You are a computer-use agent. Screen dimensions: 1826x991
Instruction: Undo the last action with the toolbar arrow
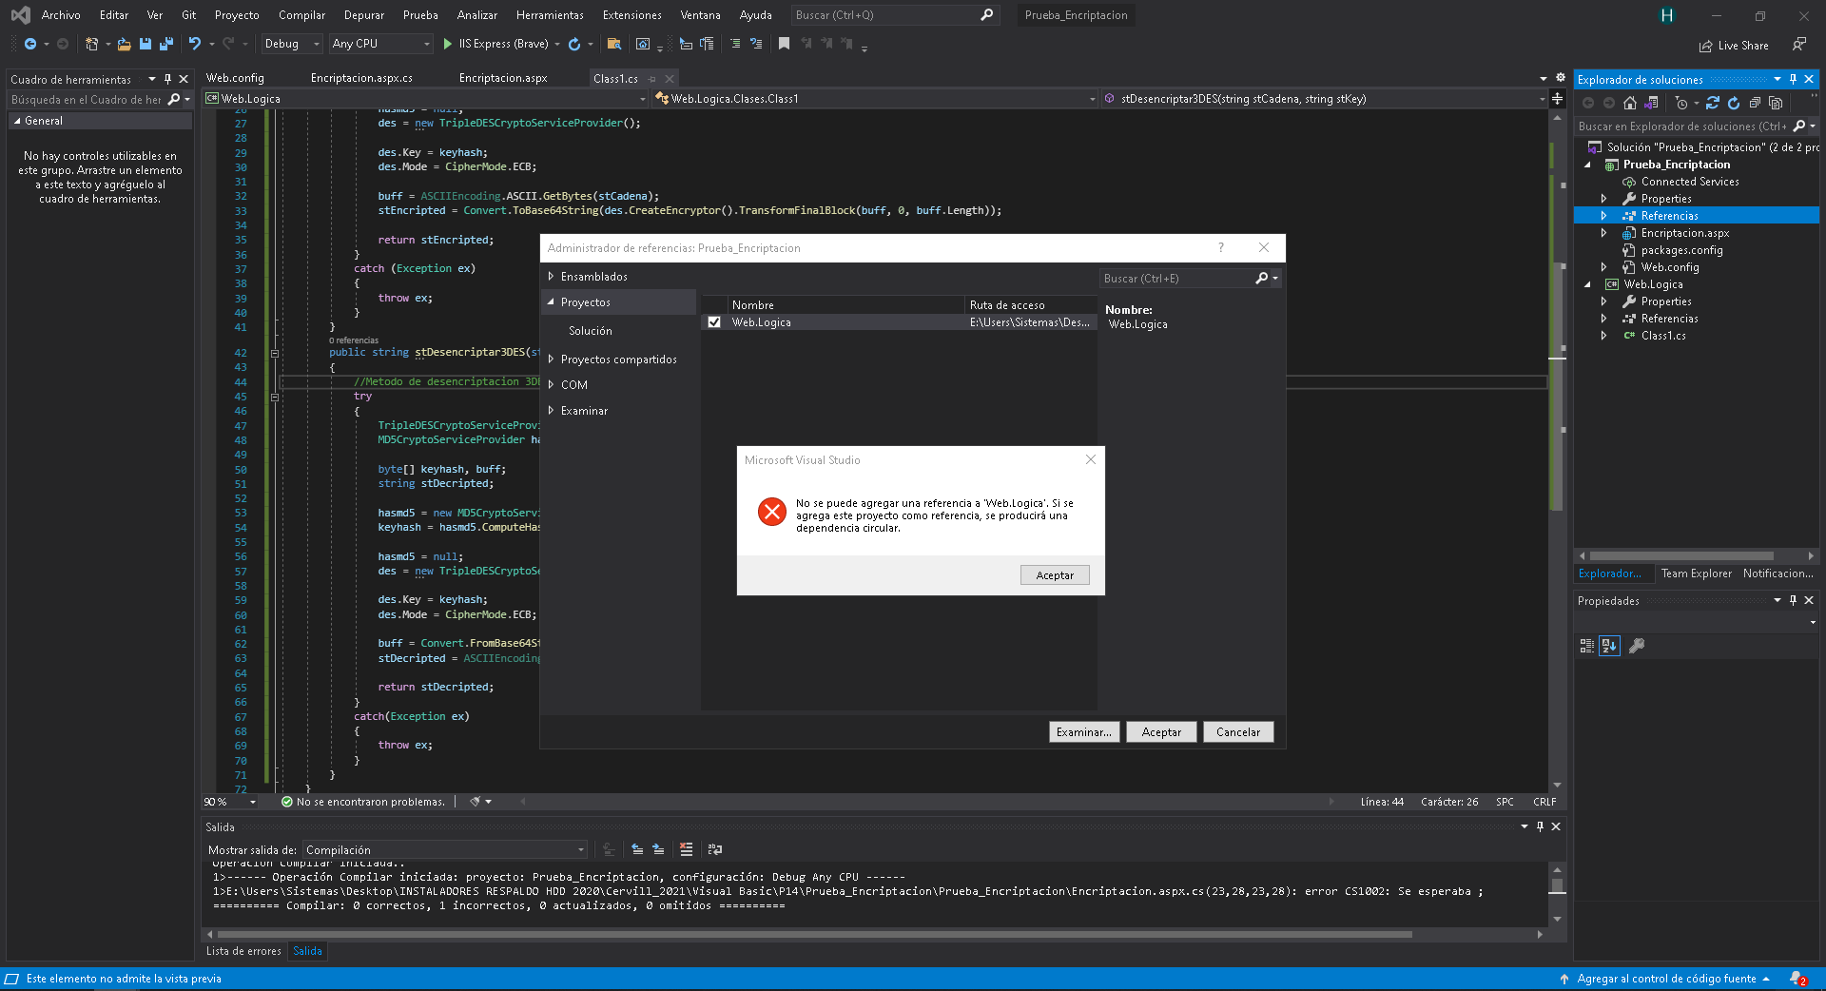195,44
